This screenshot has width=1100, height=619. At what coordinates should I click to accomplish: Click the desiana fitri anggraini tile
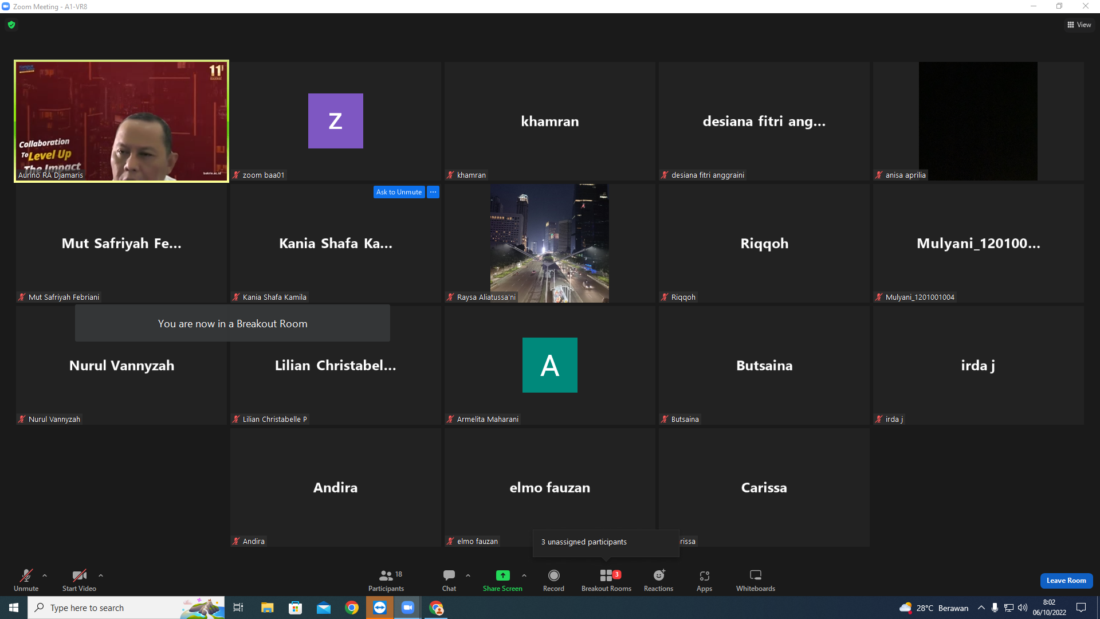(764, 121)
